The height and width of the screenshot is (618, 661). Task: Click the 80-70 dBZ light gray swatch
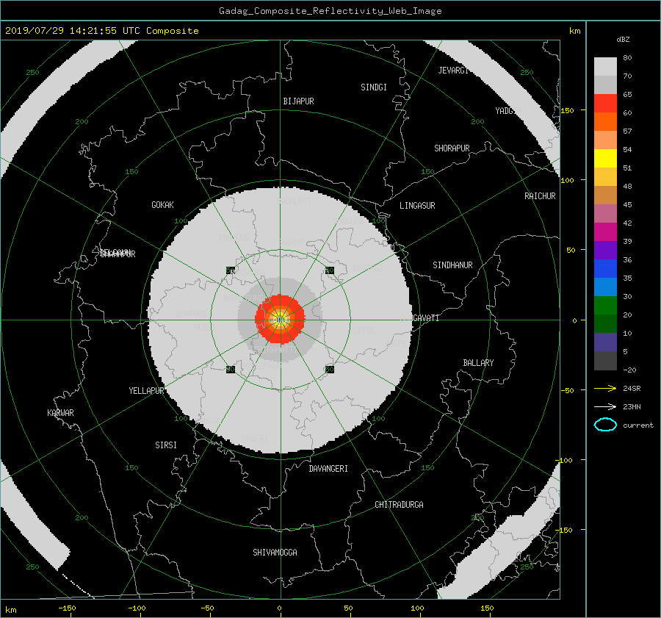(x=605, y=67)
